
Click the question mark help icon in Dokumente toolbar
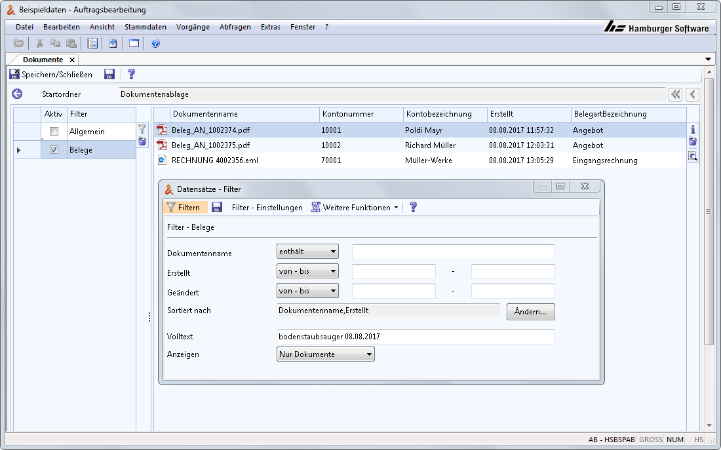(132, 74)
